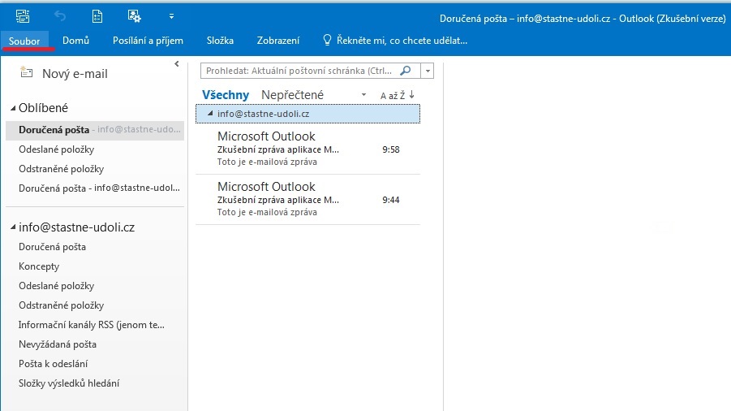Screen dimensions: 731x411
Task: Click the Řekněte mi, co chcete udělat field
Action: [x=402, y=41]
